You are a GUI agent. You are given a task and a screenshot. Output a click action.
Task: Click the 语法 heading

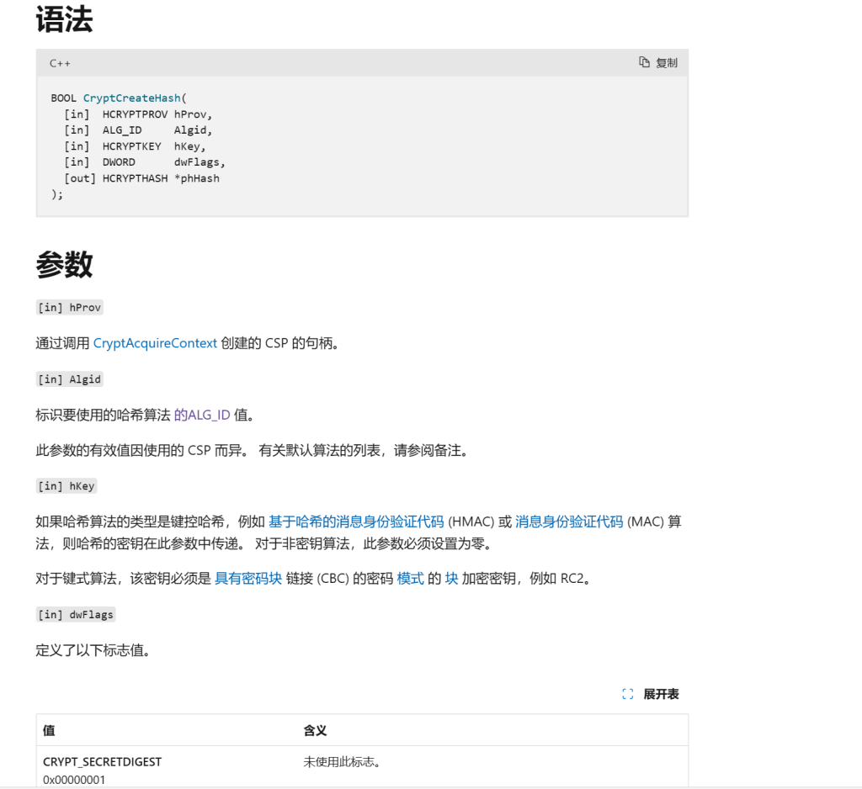[64, 20]
